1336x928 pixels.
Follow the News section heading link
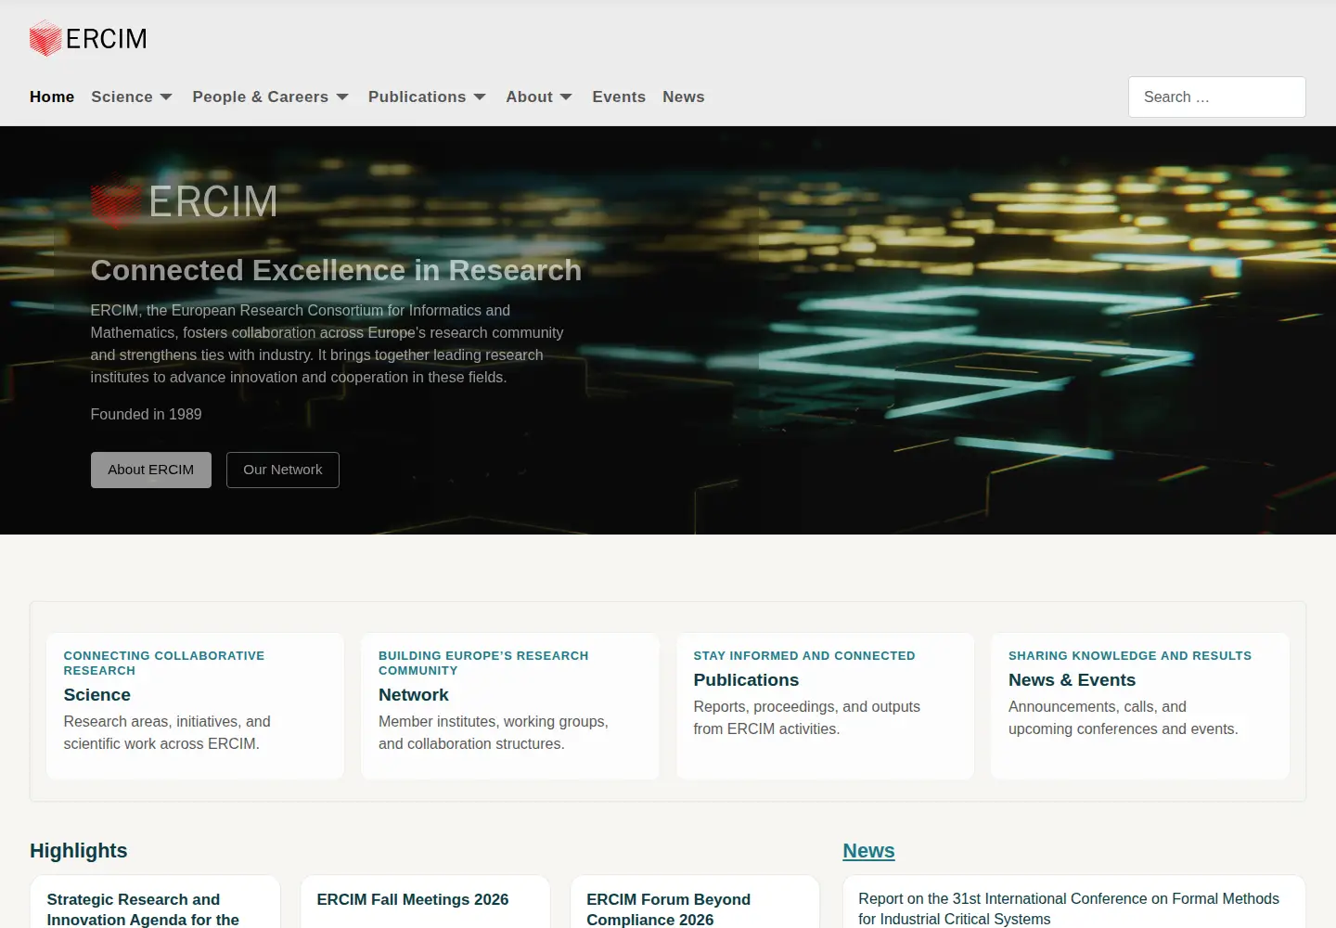coord(868,851)
